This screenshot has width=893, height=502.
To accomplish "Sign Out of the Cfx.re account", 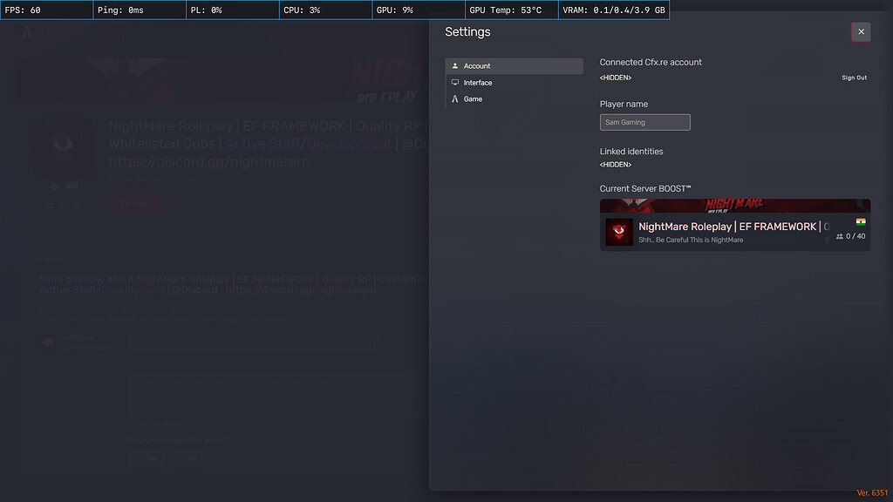I will (x=855, y=78).
